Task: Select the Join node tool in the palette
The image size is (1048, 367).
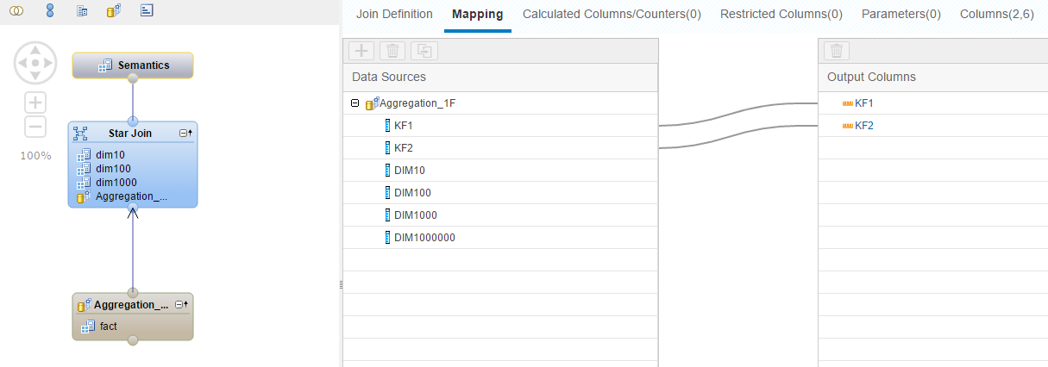Action: (x=16, y=11)
